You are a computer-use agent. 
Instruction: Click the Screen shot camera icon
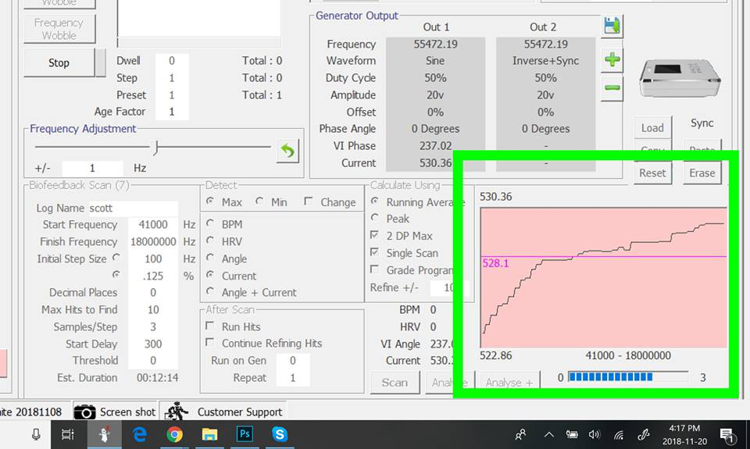coord(84,412)
